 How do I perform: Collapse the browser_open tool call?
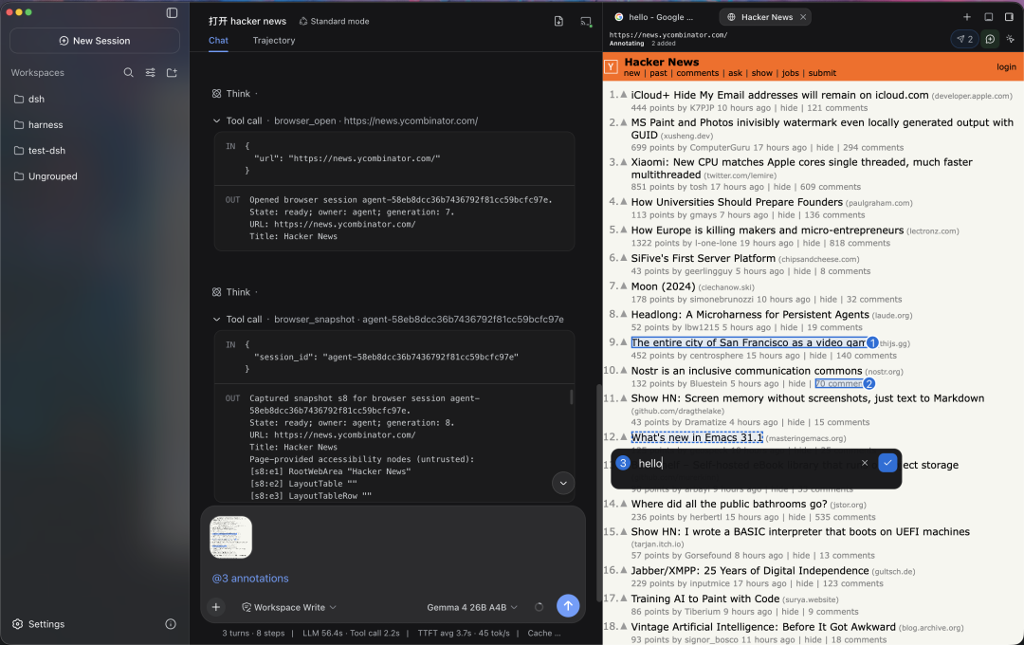tap(217, 120)
